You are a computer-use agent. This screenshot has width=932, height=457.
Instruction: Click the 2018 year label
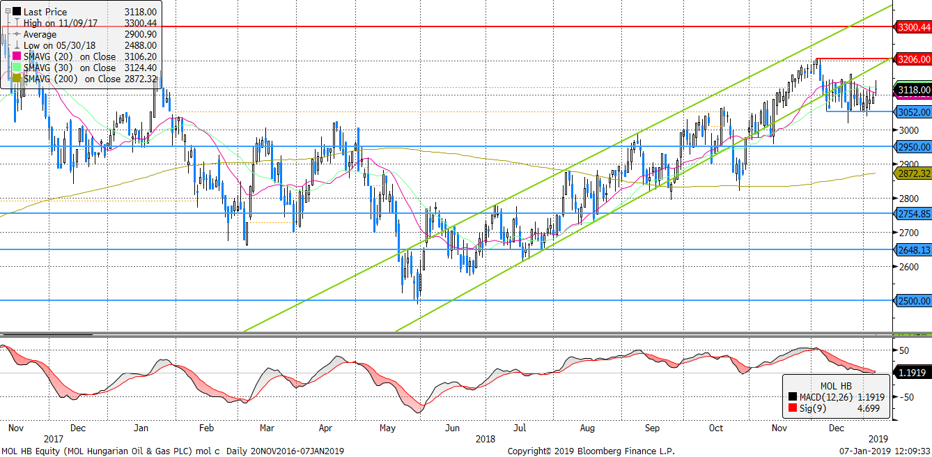486,439
